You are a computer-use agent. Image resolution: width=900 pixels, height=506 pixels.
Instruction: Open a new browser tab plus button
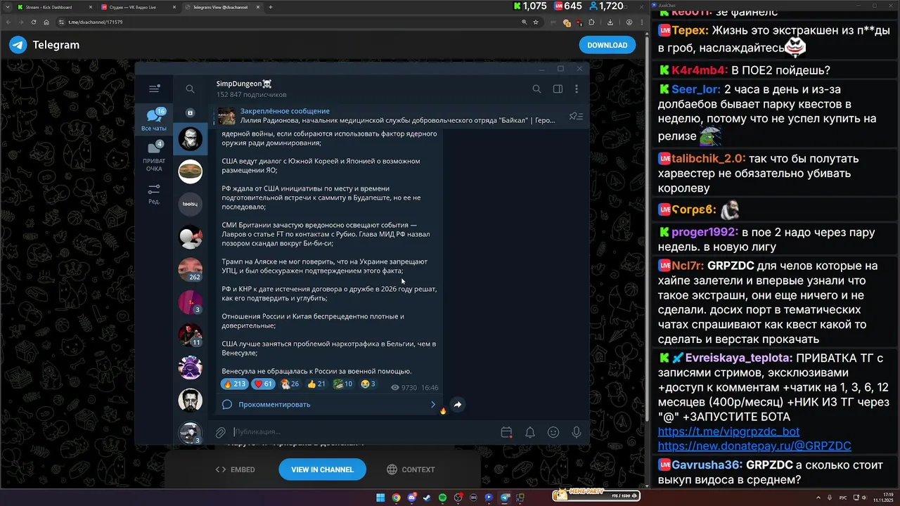click(x=271, y=7)
